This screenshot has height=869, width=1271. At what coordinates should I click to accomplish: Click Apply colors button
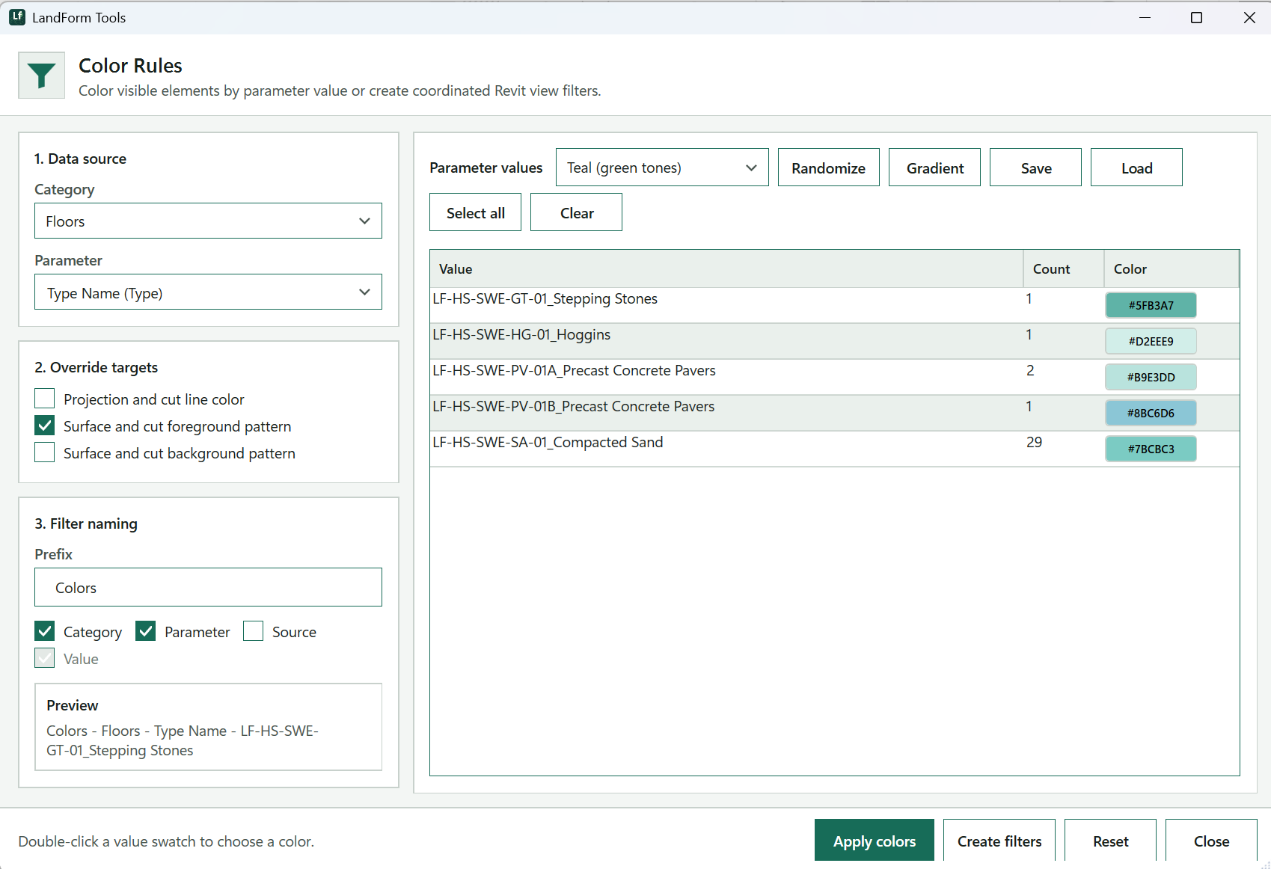875,841
